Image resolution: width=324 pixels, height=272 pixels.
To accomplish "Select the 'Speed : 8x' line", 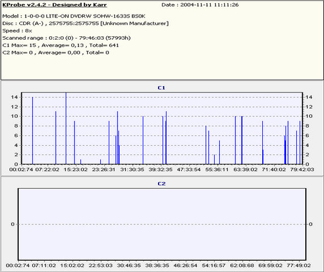I will (17, 31).
